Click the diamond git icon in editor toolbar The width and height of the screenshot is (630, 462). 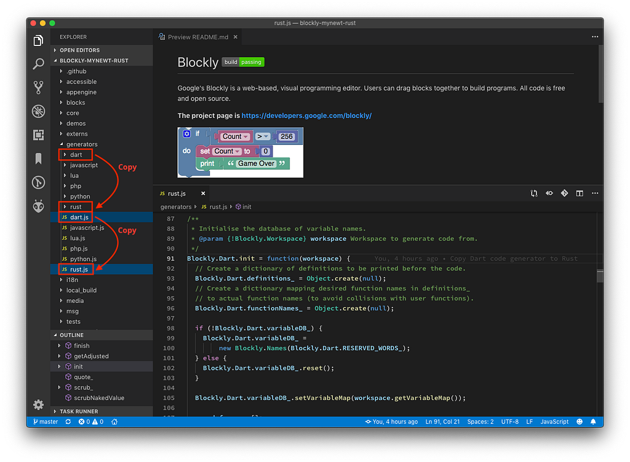pyautogui.click(x=565, y=194)
